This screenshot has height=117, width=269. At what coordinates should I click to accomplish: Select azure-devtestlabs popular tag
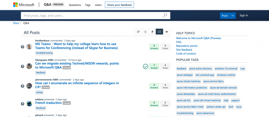point(186,94)
